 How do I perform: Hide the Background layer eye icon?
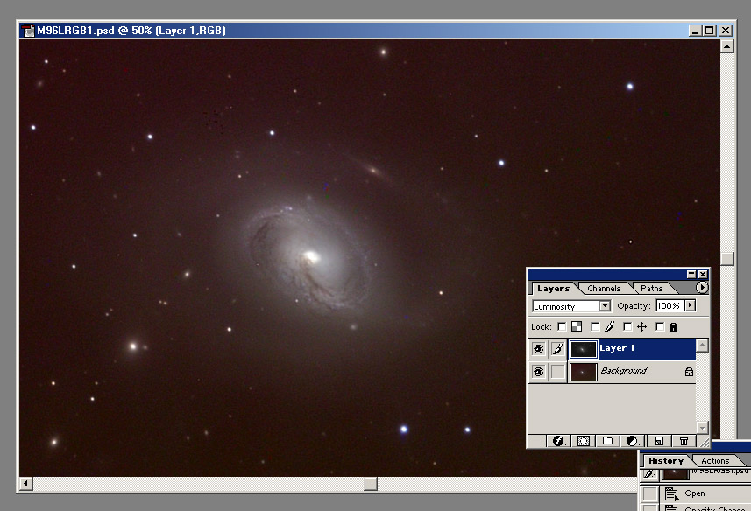click(538, 371)
